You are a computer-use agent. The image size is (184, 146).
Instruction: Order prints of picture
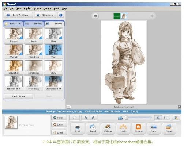tap(154, 128)
